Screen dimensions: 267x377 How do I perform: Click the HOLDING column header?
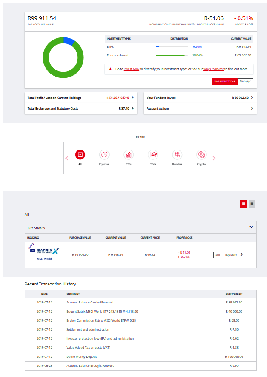pyautogui.click(x=33, y=238)
